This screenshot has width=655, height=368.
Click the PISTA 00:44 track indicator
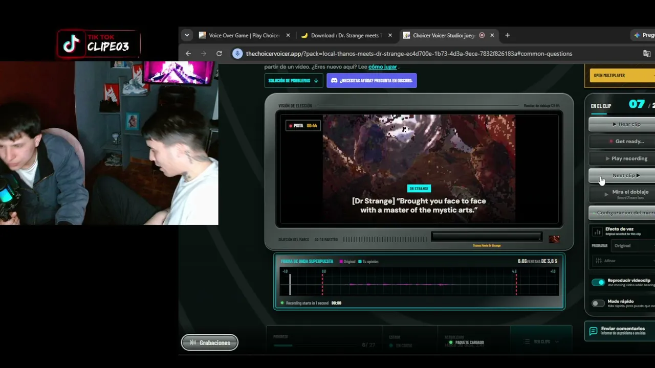click(303, 126)
